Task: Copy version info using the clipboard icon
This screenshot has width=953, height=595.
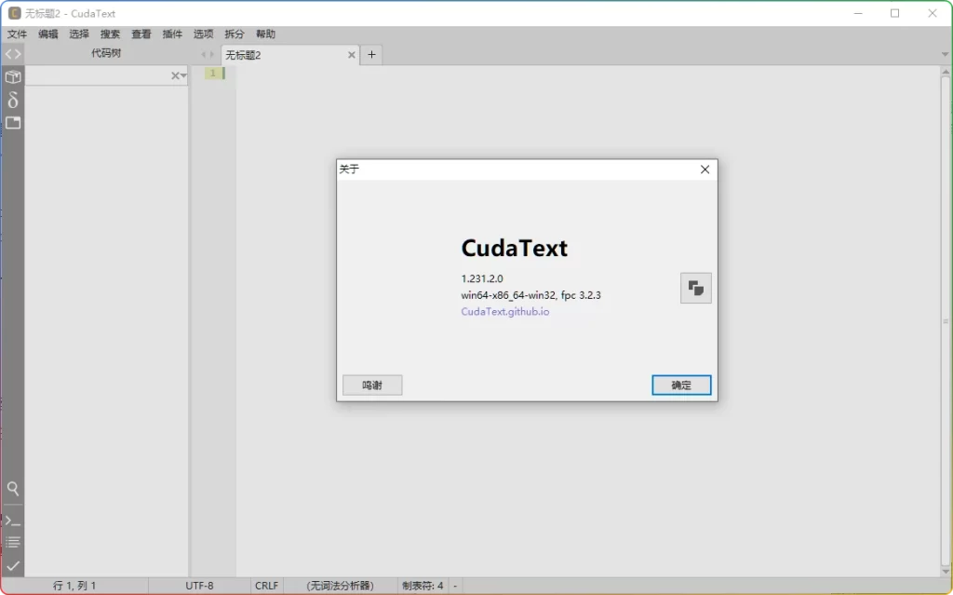Action: [x=695, y=288]
